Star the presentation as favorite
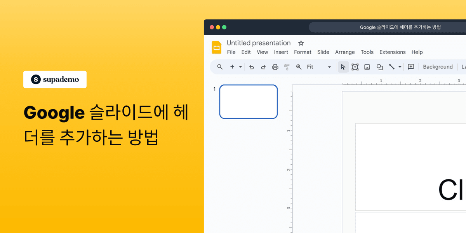 [301, 43]
